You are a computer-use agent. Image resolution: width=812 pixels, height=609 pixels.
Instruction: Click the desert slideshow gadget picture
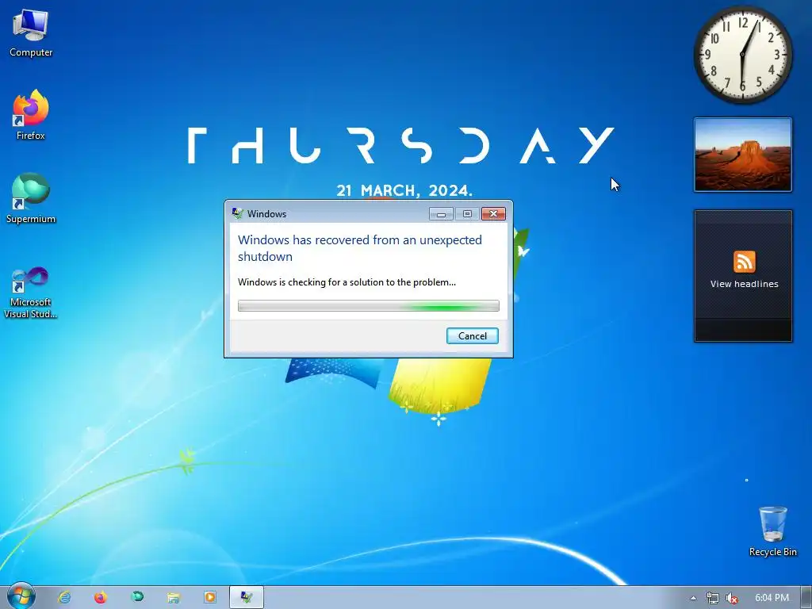point(743,155)
